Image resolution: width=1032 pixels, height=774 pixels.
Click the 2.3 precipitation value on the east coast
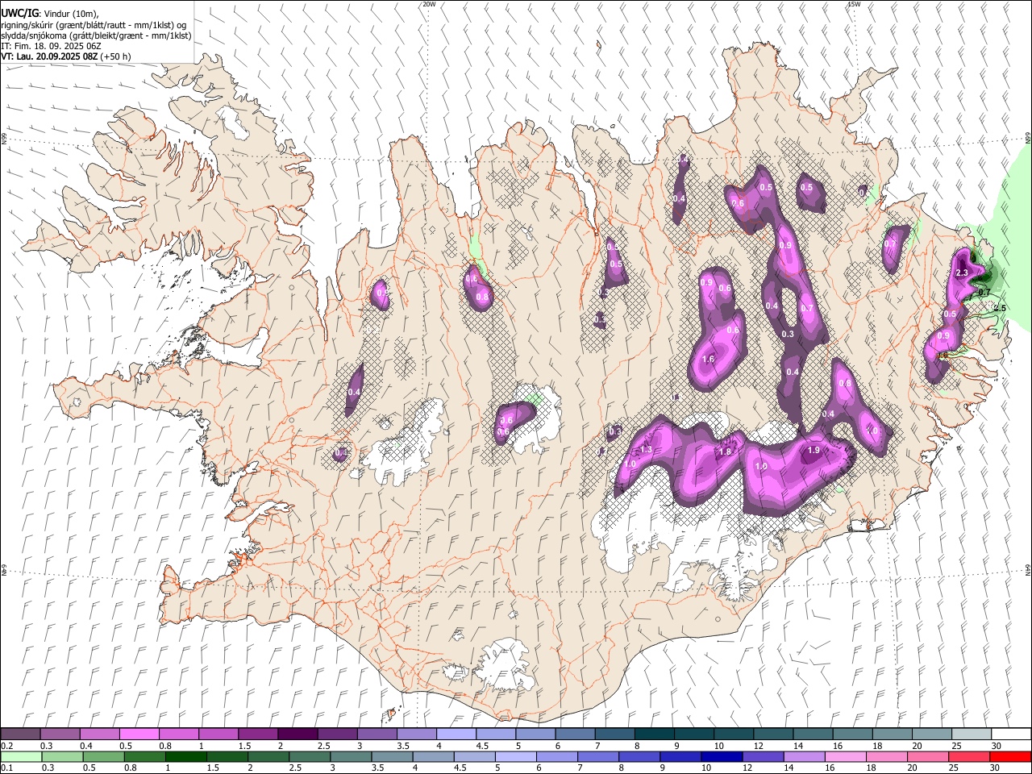[x=962, y=273]
